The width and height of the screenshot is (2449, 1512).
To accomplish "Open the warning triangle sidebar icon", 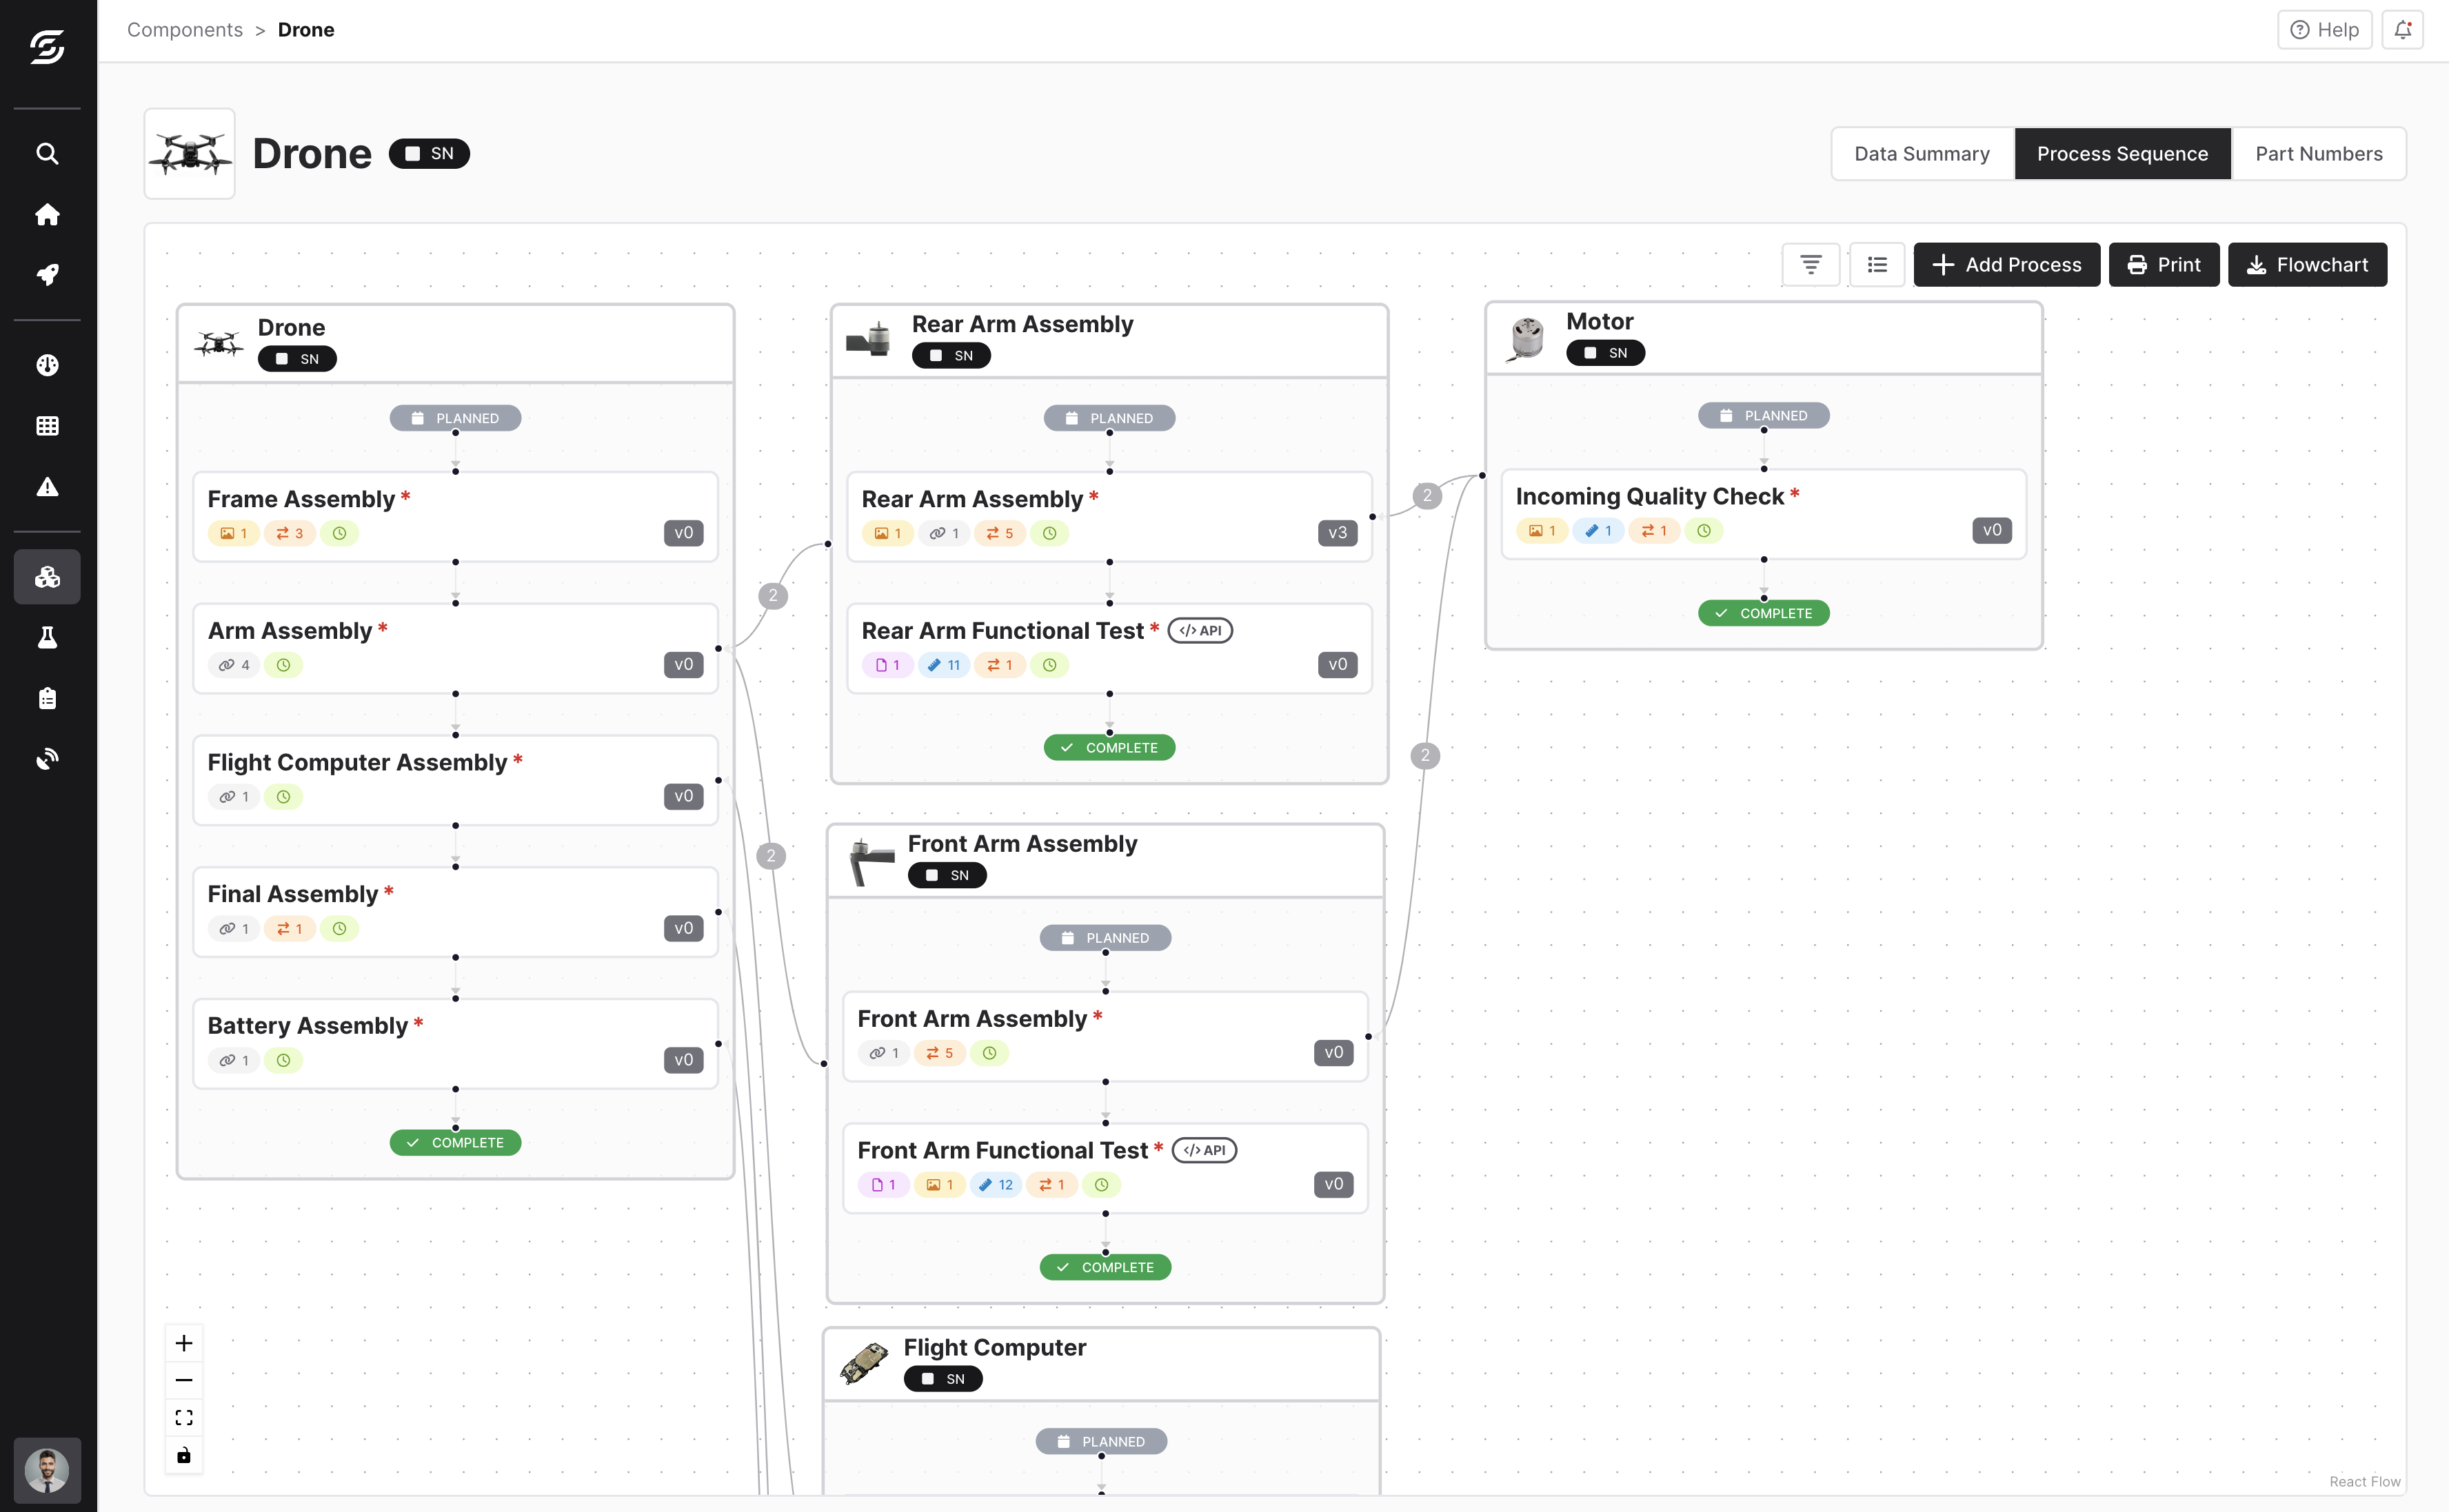I will 47,487.
